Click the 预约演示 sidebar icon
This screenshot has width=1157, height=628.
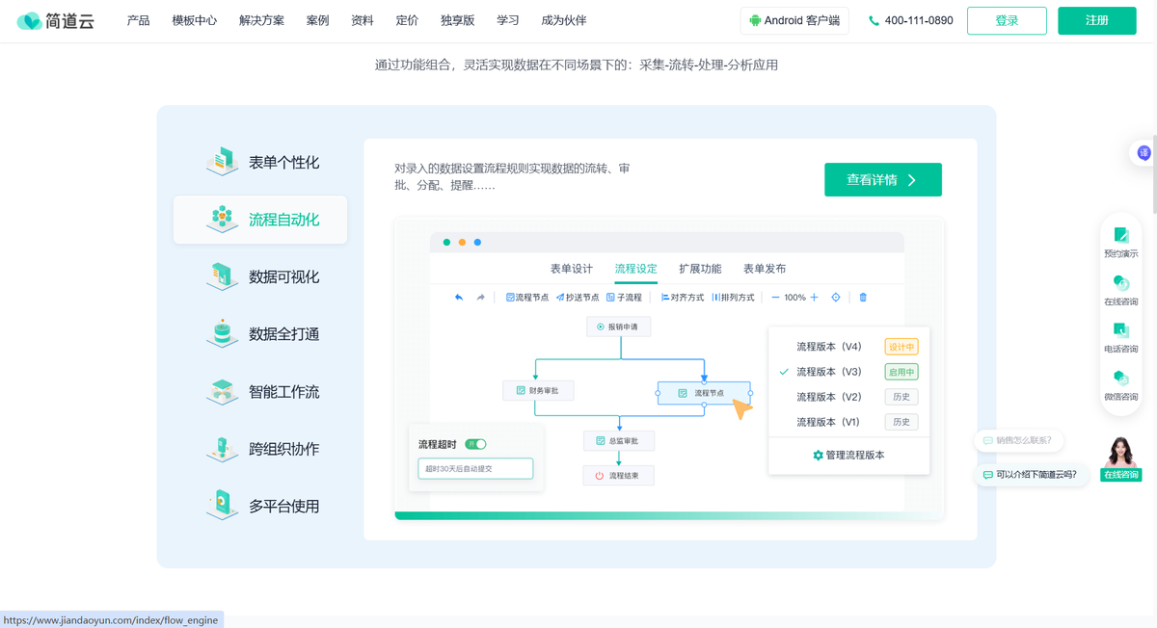[1120, 235]
